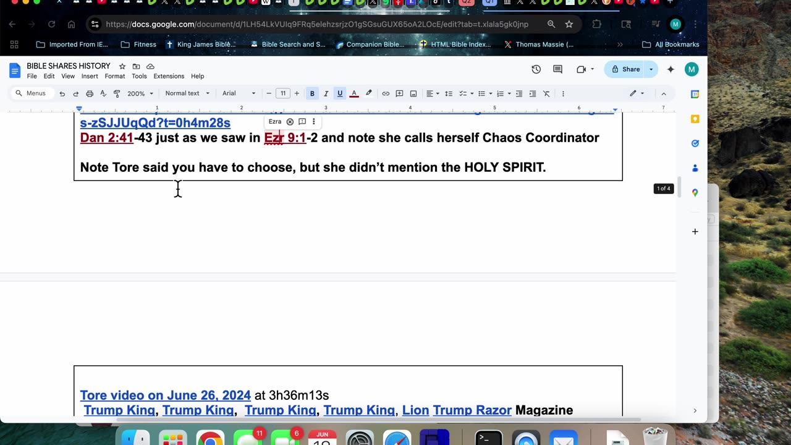Redo the last action
The width and height of the screenshot is (791, 445).
75,93
